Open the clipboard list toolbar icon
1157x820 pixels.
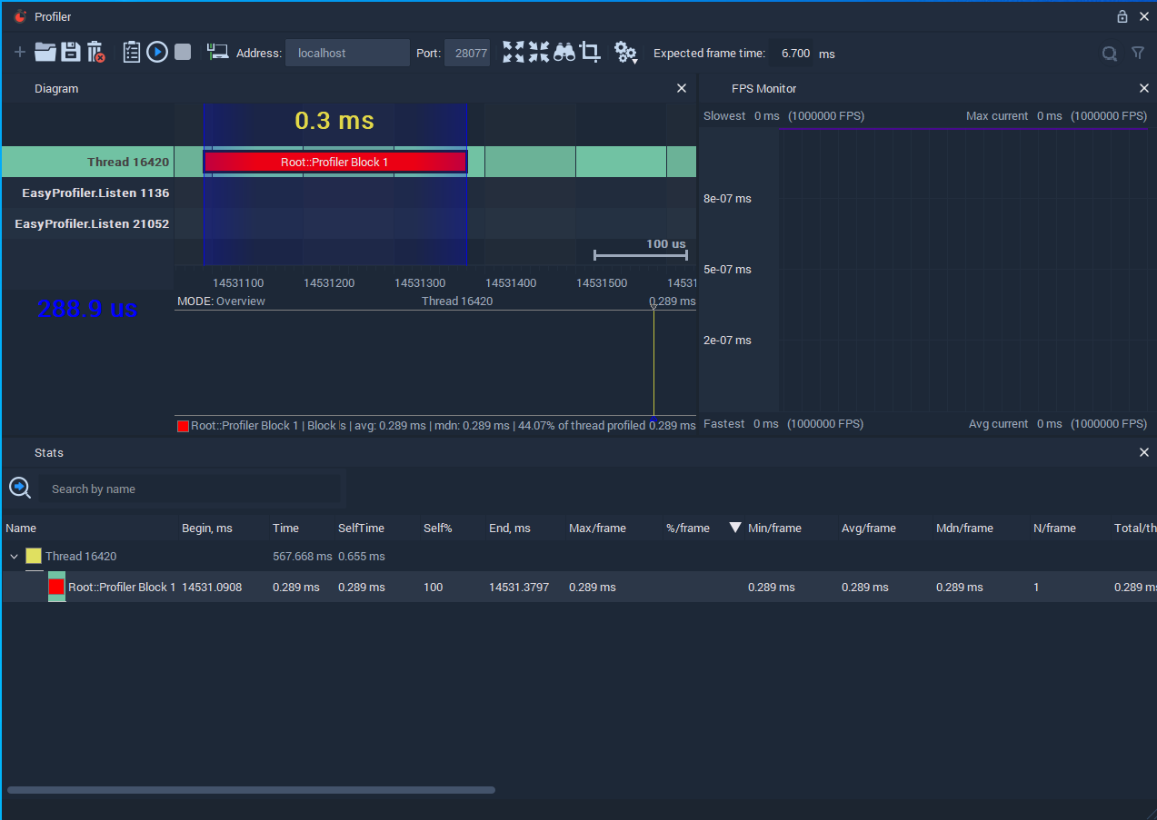click(132, 53)
